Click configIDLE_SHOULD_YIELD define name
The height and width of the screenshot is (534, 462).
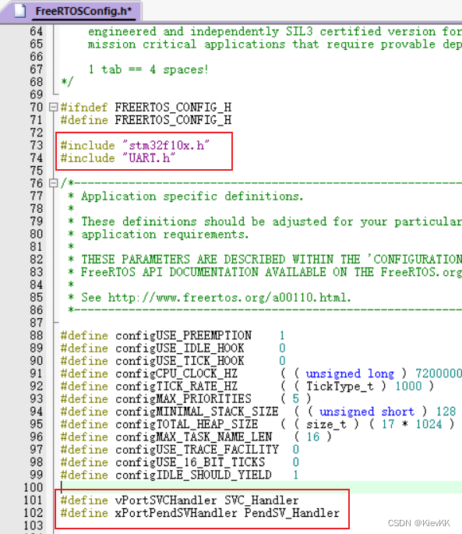point(193,475)
